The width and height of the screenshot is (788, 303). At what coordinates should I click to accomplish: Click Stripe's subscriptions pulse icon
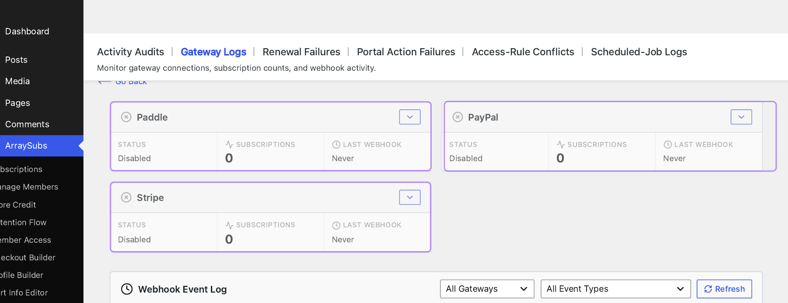point(229,225)
